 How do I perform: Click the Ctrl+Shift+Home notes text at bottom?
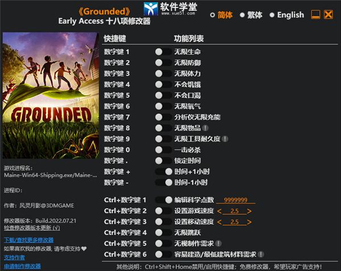pos(219,266)
